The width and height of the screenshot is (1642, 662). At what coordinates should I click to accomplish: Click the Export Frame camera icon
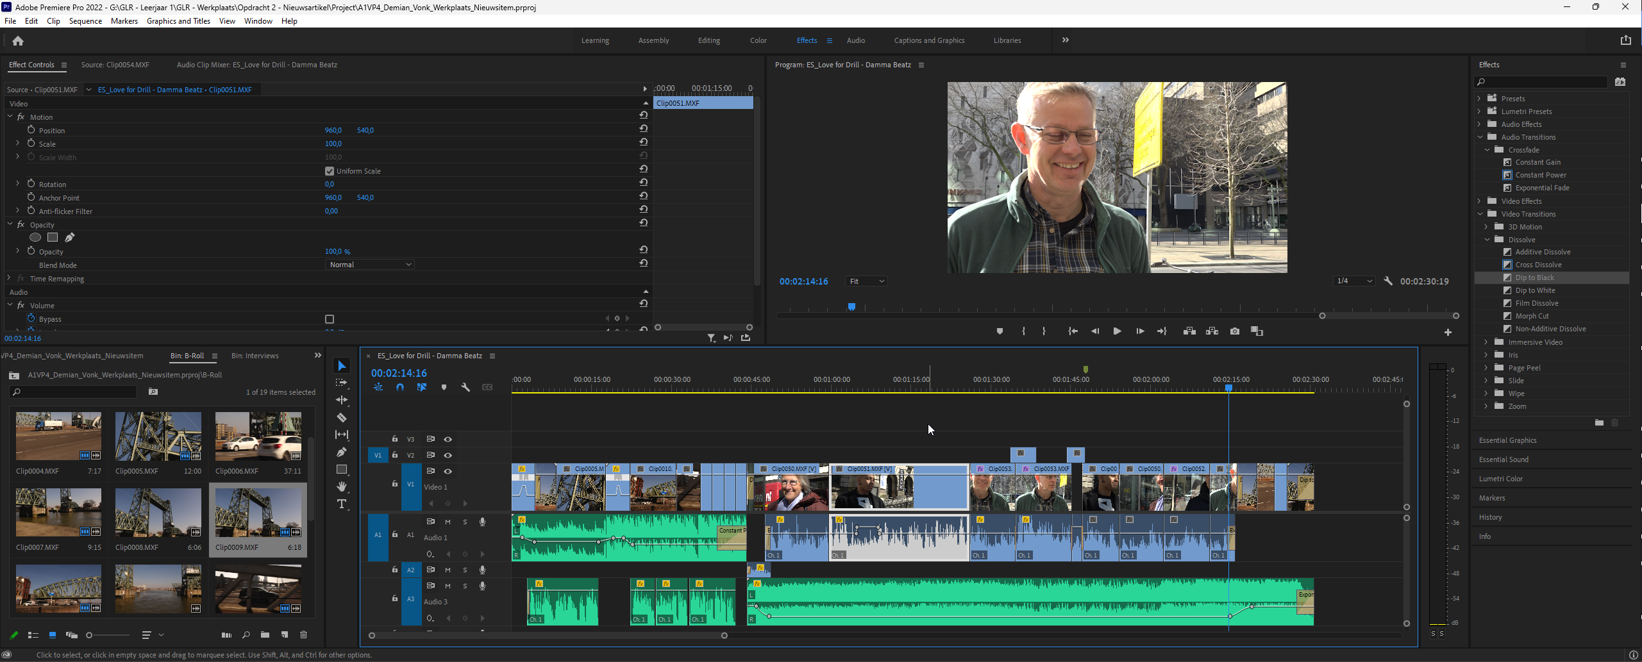pos(1234,331)
